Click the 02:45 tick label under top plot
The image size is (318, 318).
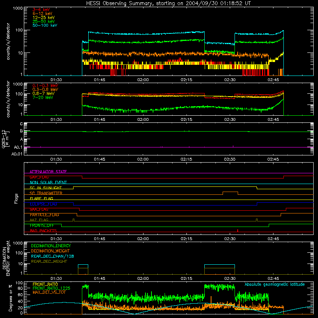(273, 80)
